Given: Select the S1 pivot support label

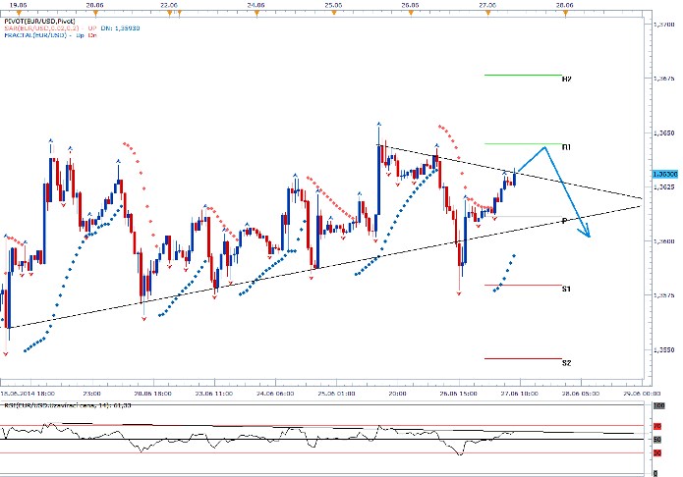Looking at the screenshot, I should (566, 289).
